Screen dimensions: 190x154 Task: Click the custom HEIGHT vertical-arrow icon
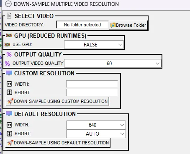coord(9,92)
